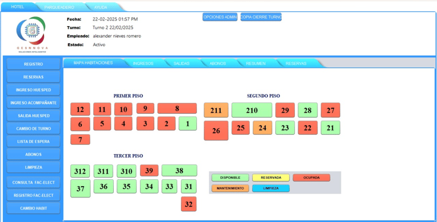This screenshot has width=437, height=222.
Task: Click room 31 tile
Action: click(x=189, y=186)
